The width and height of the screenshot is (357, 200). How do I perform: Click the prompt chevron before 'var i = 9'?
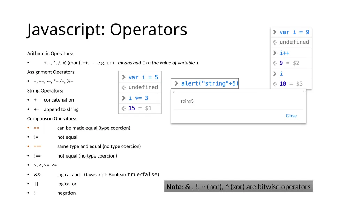click(x=275, y=32)
